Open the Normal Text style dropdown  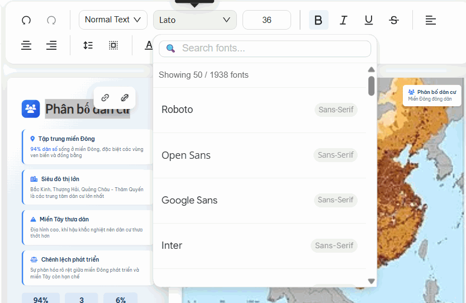tap(113, 20)
